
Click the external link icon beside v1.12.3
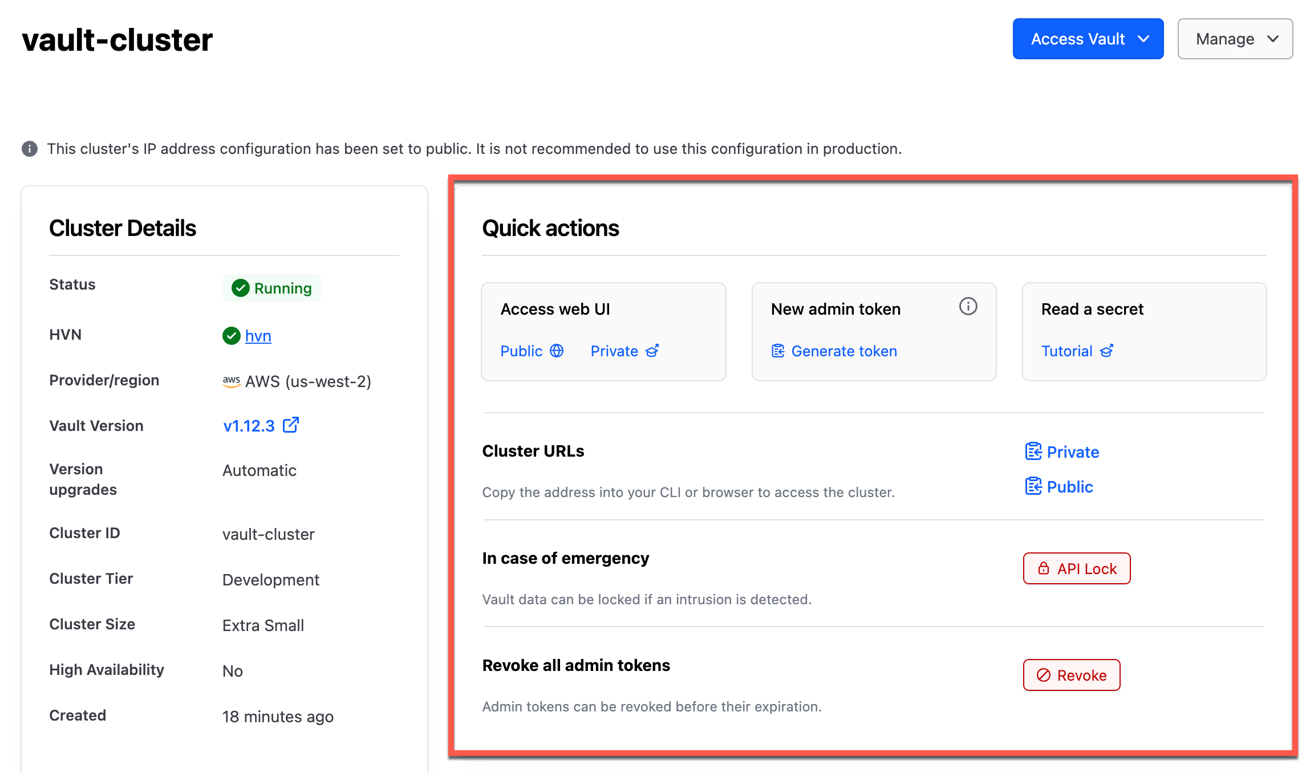point(291,425)
